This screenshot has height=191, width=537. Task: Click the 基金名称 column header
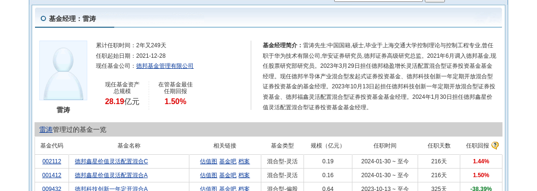click(x=129, y=146)
